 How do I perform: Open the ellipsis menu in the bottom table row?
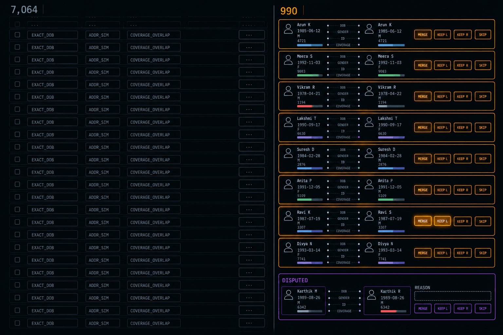click(251, 323)
